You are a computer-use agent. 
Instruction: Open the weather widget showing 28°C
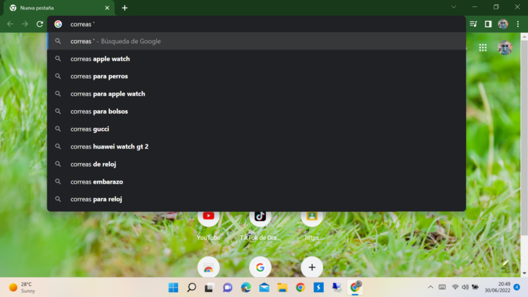[x=22, y=287]
